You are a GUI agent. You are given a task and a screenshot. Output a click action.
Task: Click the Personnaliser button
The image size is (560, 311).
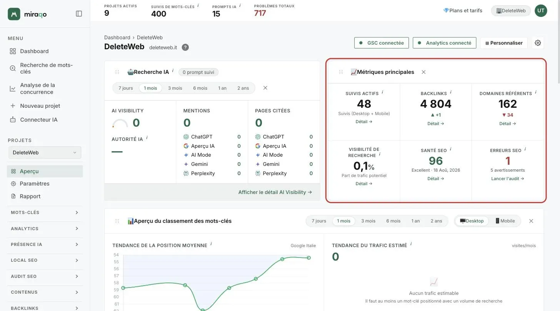[x=504, y=43]
